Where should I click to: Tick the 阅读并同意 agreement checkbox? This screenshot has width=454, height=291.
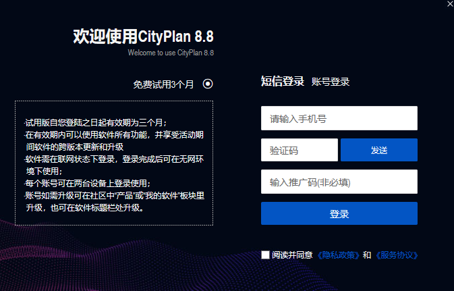[265, 255]
